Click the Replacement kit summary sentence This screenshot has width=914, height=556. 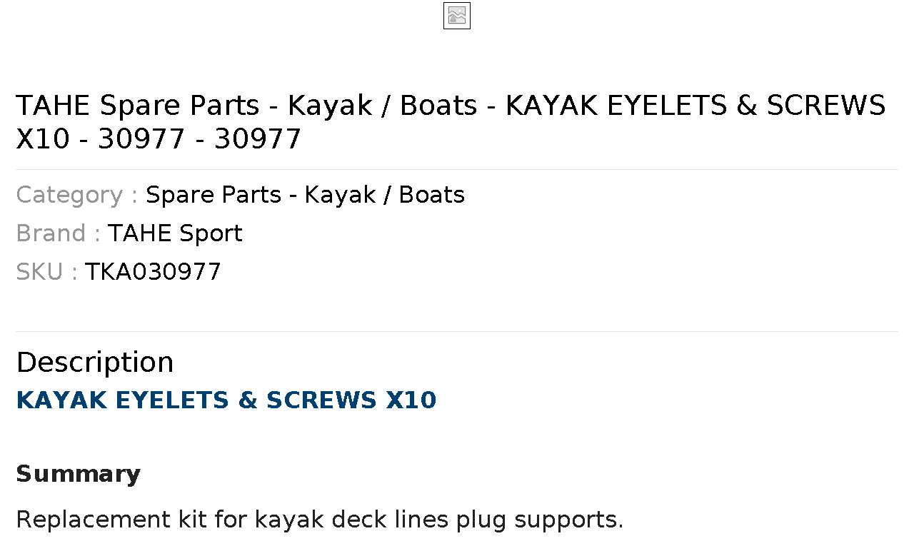(320, 520)
